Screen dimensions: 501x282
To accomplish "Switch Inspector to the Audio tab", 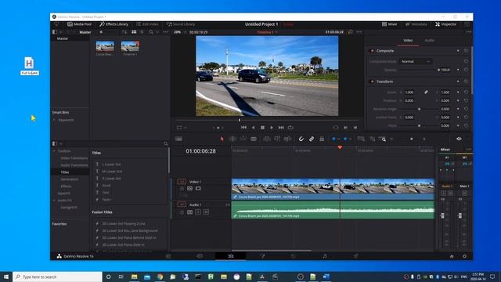I will click(x=430, y=41).
